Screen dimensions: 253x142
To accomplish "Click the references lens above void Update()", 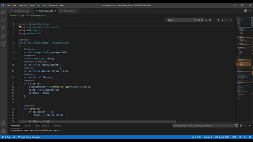I will click(29, 106).
